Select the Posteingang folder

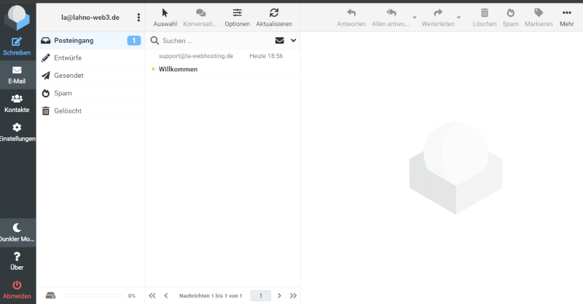point(74,41)
